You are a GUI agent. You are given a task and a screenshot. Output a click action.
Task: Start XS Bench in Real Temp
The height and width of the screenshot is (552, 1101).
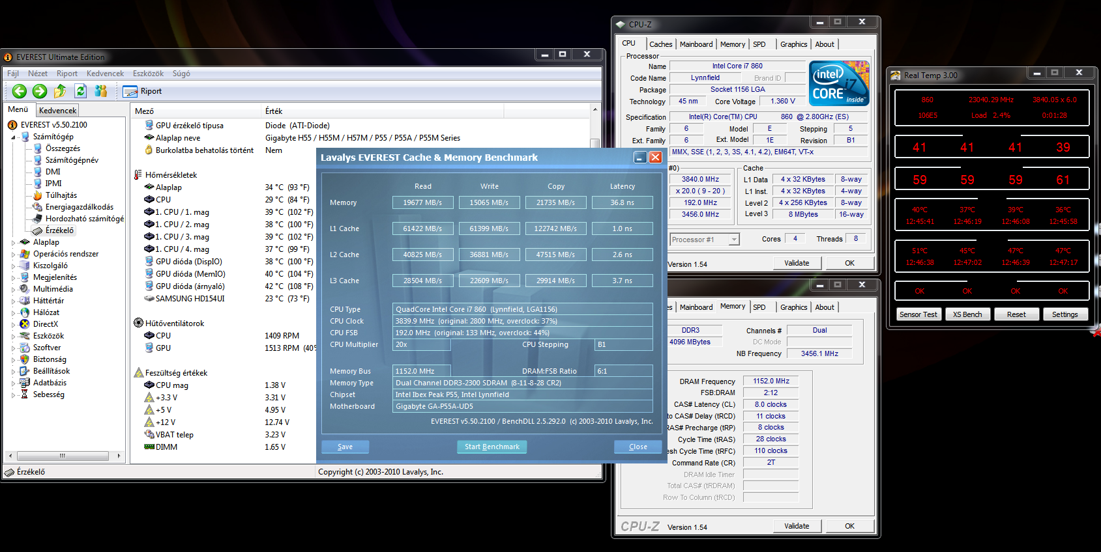pyautogui.click(x=967, y=314)
